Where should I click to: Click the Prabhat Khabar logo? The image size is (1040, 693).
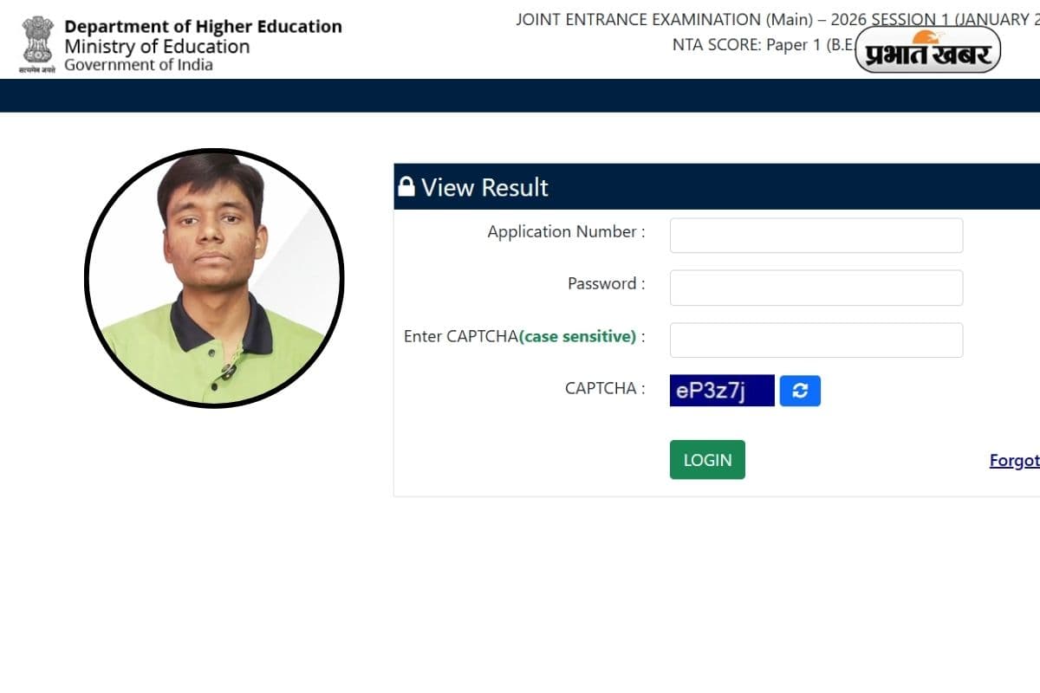[x=927, y=49]
